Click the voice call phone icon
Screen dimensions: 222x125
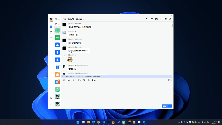(89, 80)
